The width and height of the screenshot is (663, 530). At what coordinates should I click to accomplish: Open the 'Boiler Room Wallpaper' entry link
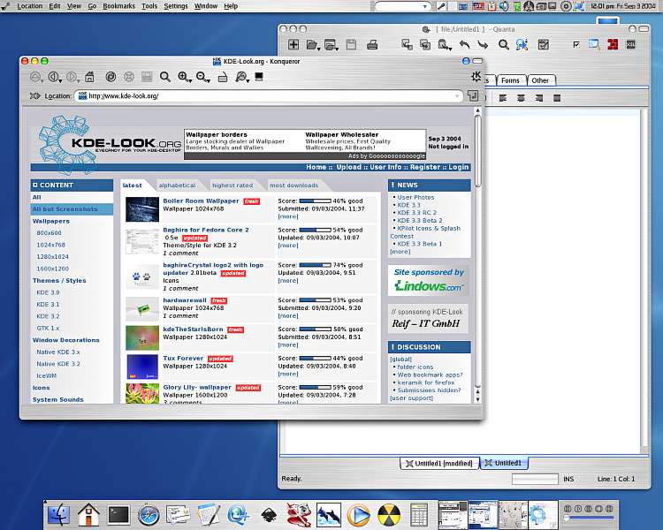tap(201, 201)
